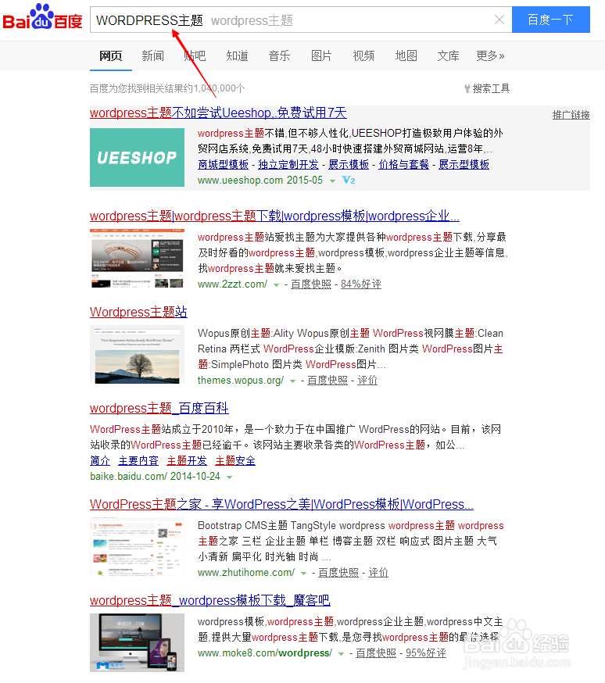The height and width of the screenshot is (683, 605).
Task: Select the 文库 tab
Action: tap(448, 55)
